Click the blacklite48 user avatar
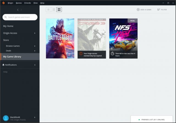Image resolution: width=176 pixels, height=123 pixels. (x=5, y=118)
